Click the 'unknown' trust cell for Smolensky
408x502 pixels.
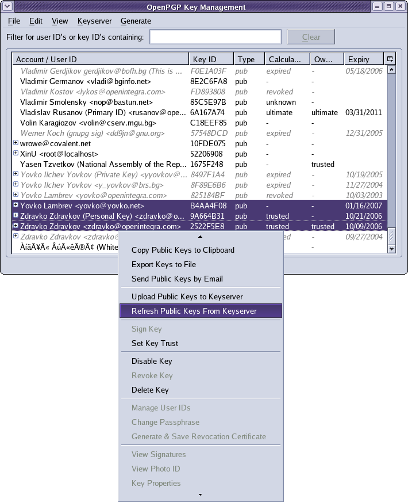click(281, 102)
